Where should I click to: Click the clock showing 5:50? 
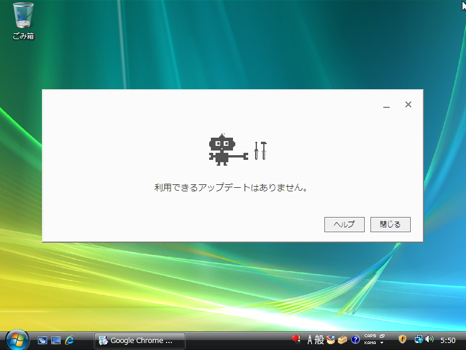(x=449, y=340)
